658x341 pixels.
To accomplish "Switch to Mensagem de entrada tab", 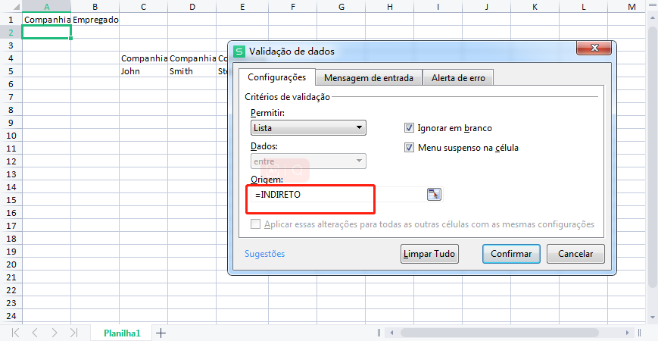I will (369, 78).
